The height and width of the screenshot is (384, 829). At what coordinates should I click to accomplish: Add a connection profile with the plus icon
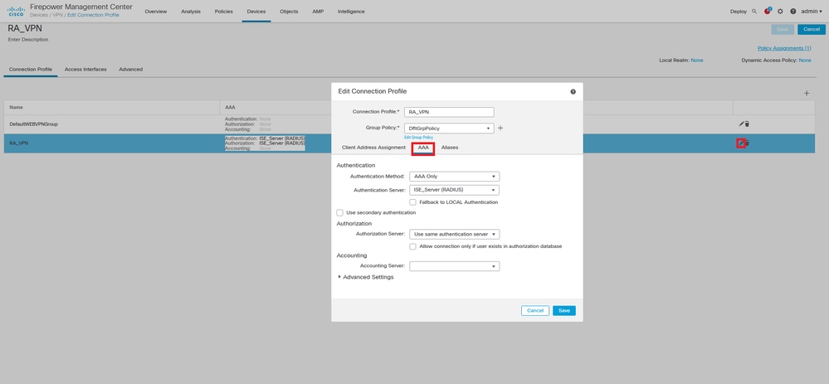[x=807, y=93]
